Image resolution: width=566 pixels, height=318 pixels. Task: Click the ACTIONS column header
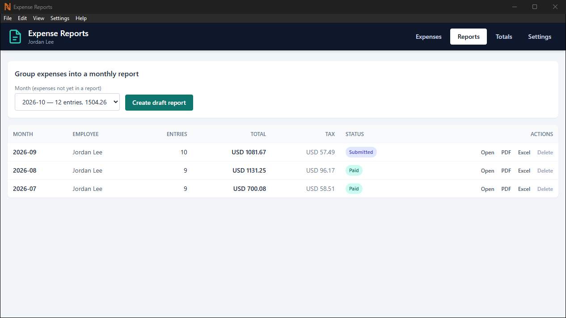coord(542,134)
